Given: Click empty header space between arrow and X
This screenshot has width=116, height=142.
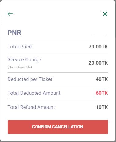Looking at the screenshot, I should (x=57, y=14).
